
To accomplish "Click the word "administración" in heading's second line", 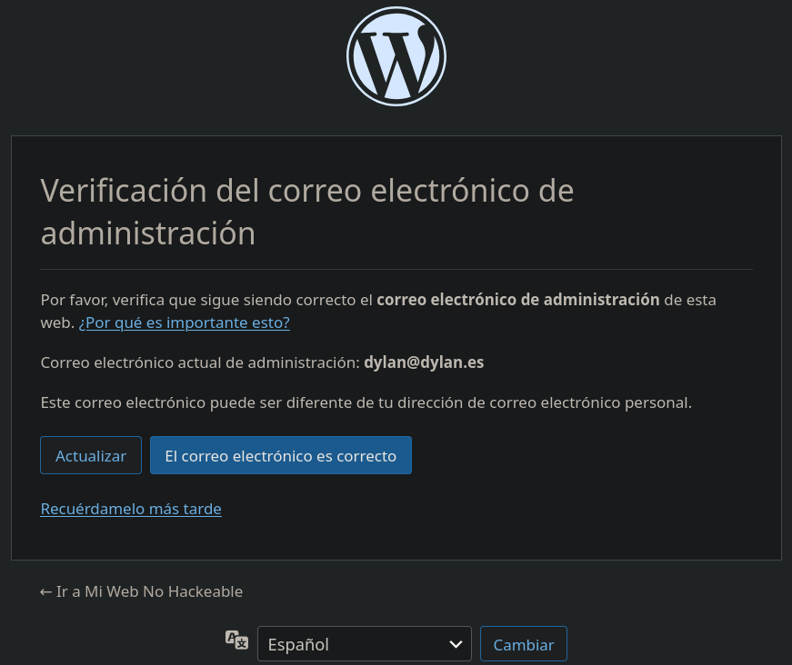I will pos(148,233).
